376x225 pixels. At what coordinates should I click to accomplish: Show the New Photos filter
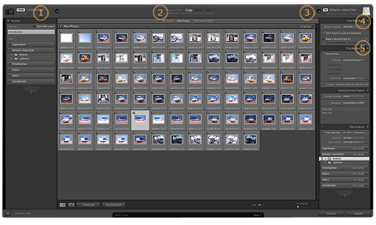[183, 21]
